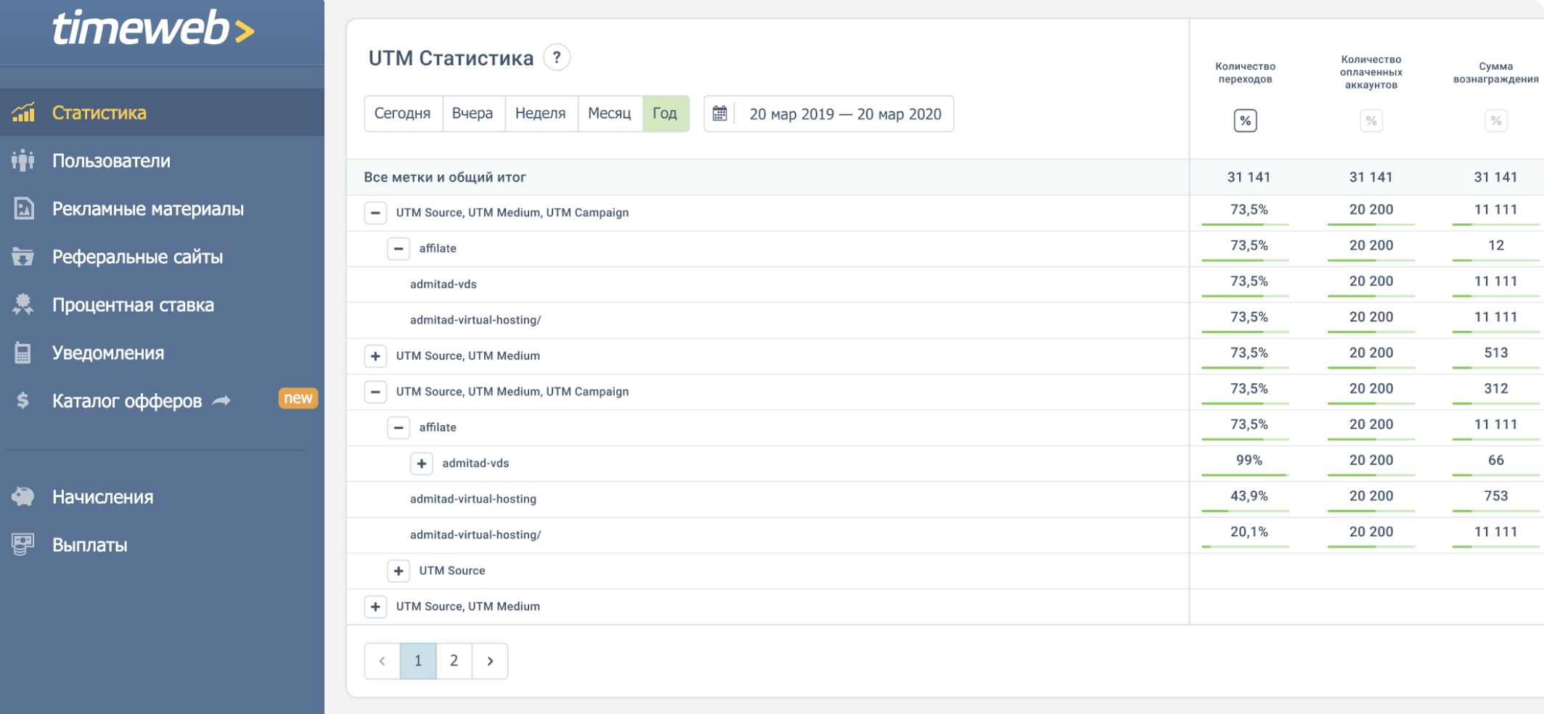Click the Рекламные материалы image icon
The height and width of the screenshot is (714, 1544).
(23, 209)
